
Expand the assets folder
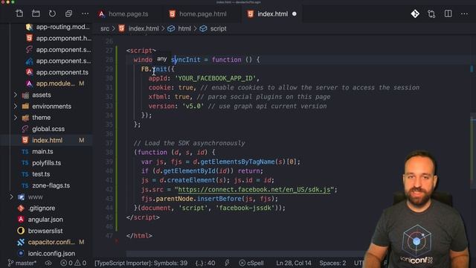(x=42, y=95)
